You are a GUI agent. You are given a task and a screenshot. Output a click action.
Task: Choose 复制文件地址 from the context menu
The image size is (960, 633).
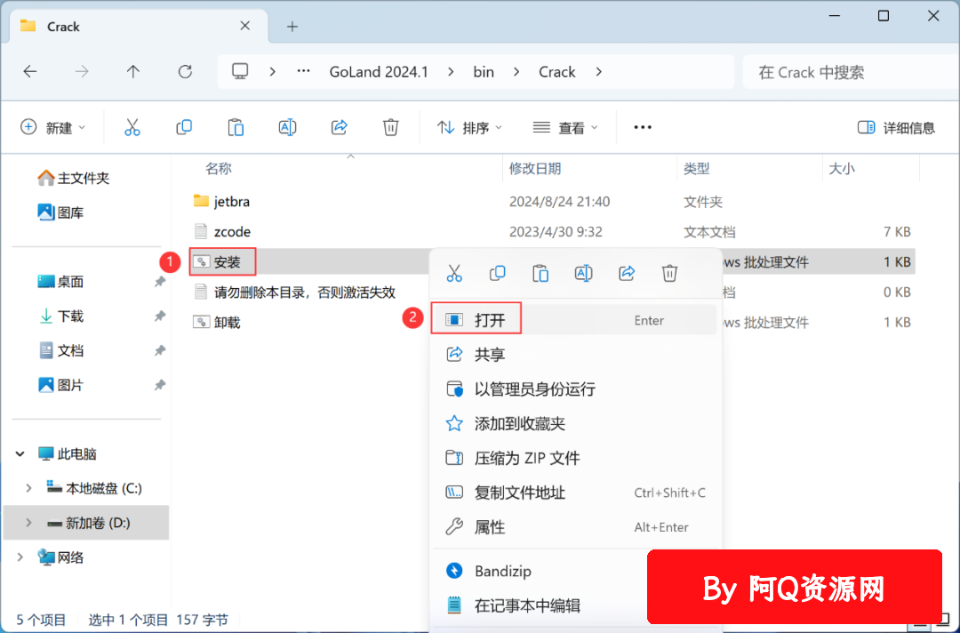574,493
